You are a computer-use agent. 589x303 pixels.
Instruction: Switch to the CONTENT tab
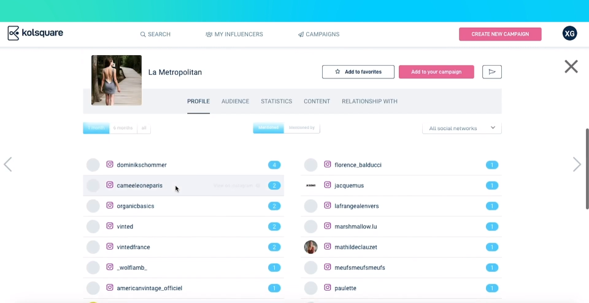tap(317, 101)
